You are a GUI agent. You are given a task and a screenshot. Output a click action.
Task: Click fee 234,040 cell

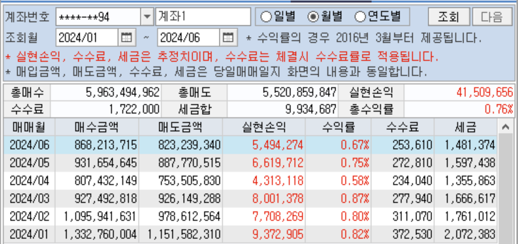(x=403, y=181)
